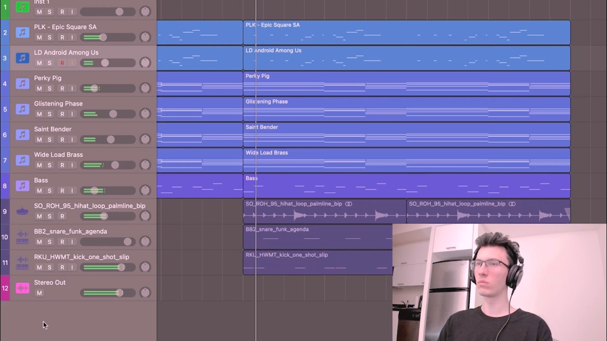Solo the RKU_HWMT_kick_one_shot_slip track

49,268
